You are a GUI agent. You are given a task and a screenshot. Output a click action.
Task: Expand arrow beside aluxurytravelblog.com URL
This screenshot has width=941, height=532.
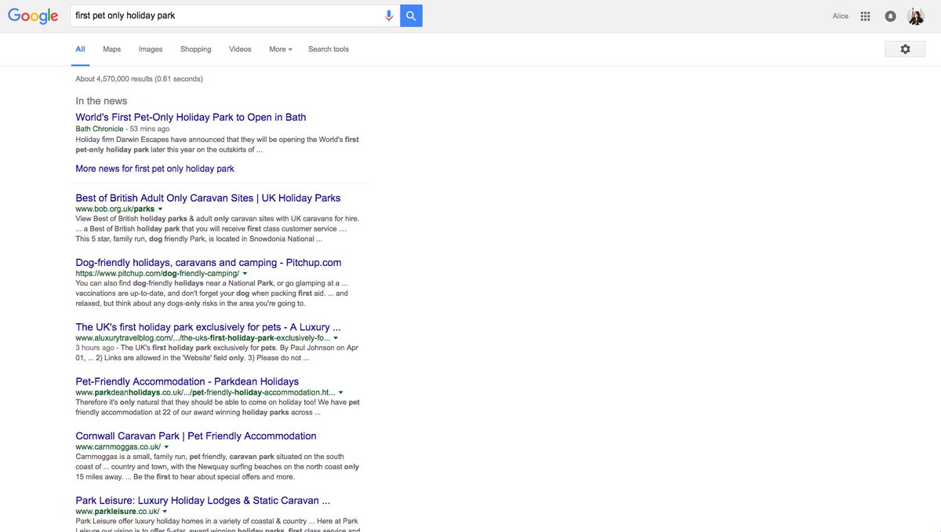click(336, 338)
